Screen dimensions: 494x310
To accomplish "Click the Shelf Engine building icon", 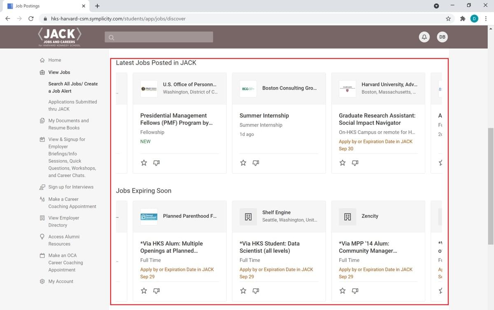I will (248, 217).
